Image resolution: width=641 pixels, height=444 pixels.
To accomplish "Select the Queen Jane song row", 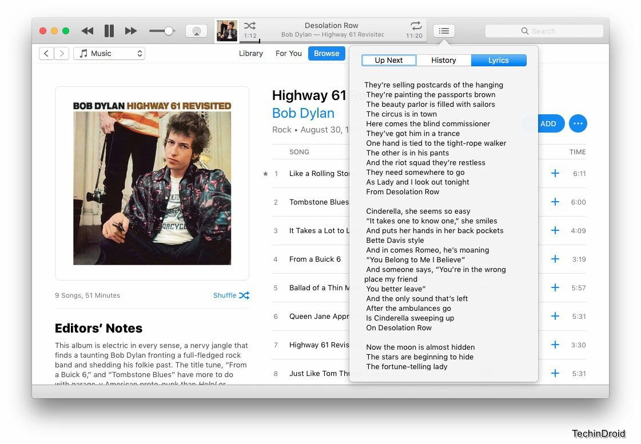I will [x=319, y=317].
